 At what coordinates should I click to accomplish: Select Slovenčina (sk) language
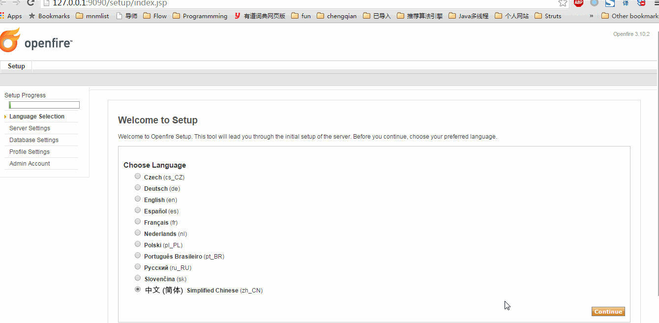click(138, 278)
